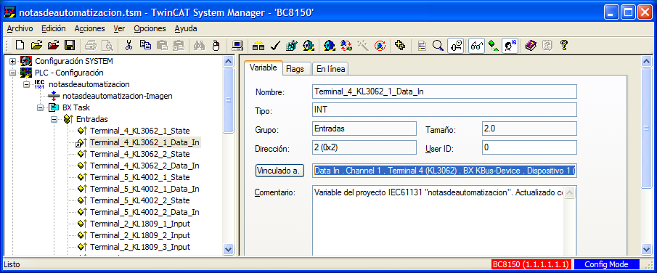This screenshot has width=657, height=273.
Task: Expand the Configuración SYSTEM tree node
Action: (x=12, y=61)
